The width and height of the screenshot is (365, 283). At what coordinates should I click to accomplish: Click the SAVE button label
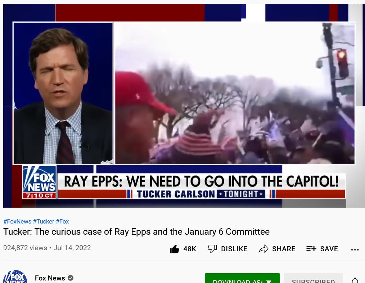[329, 249]
